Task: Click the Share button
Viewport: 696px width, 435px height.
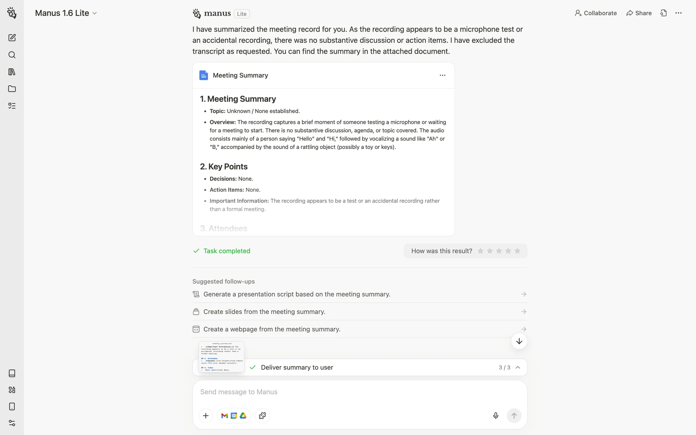Action: pyautogui.click(x=639, y=13)
